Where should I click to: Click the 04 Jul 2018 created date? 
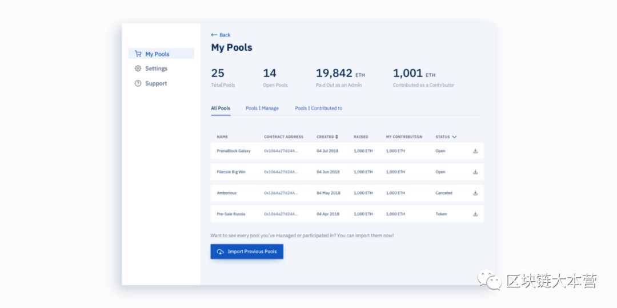[x=327, y=151]
